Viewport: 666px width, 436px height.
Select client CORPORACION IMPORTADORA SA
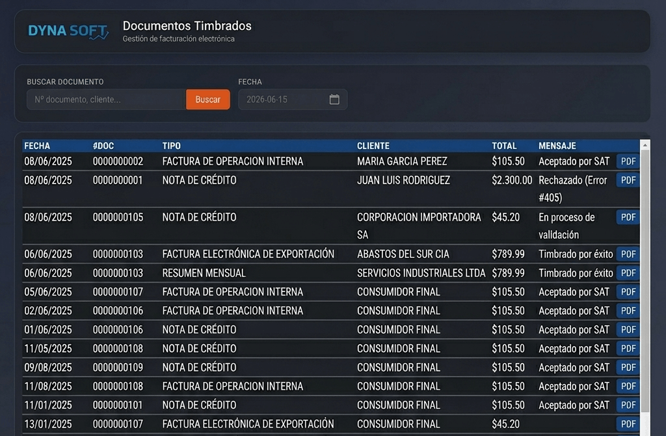click(x=419, y=226)
